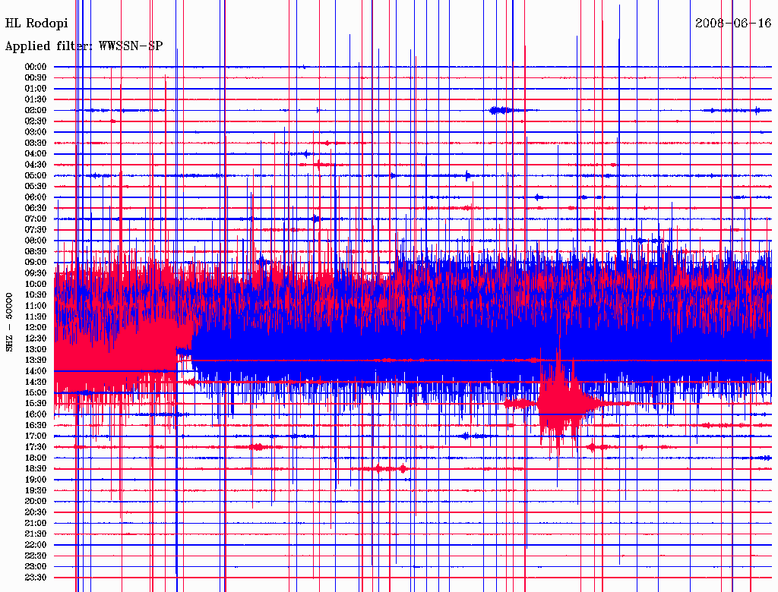Select the 16:00 time label
Screen dimensions: 778x592
coord(36,414)
